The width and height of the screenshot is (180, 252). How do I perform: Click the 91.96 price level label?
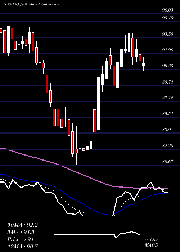click(168, 50)
